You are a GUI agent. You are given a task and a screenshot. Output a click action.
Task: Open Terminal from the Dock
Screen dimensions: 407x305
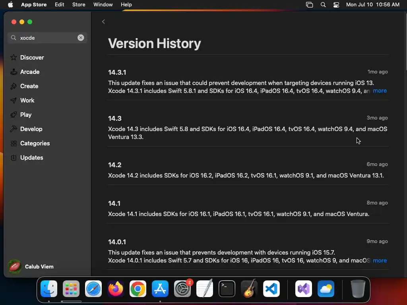click(x=227, y=289)
